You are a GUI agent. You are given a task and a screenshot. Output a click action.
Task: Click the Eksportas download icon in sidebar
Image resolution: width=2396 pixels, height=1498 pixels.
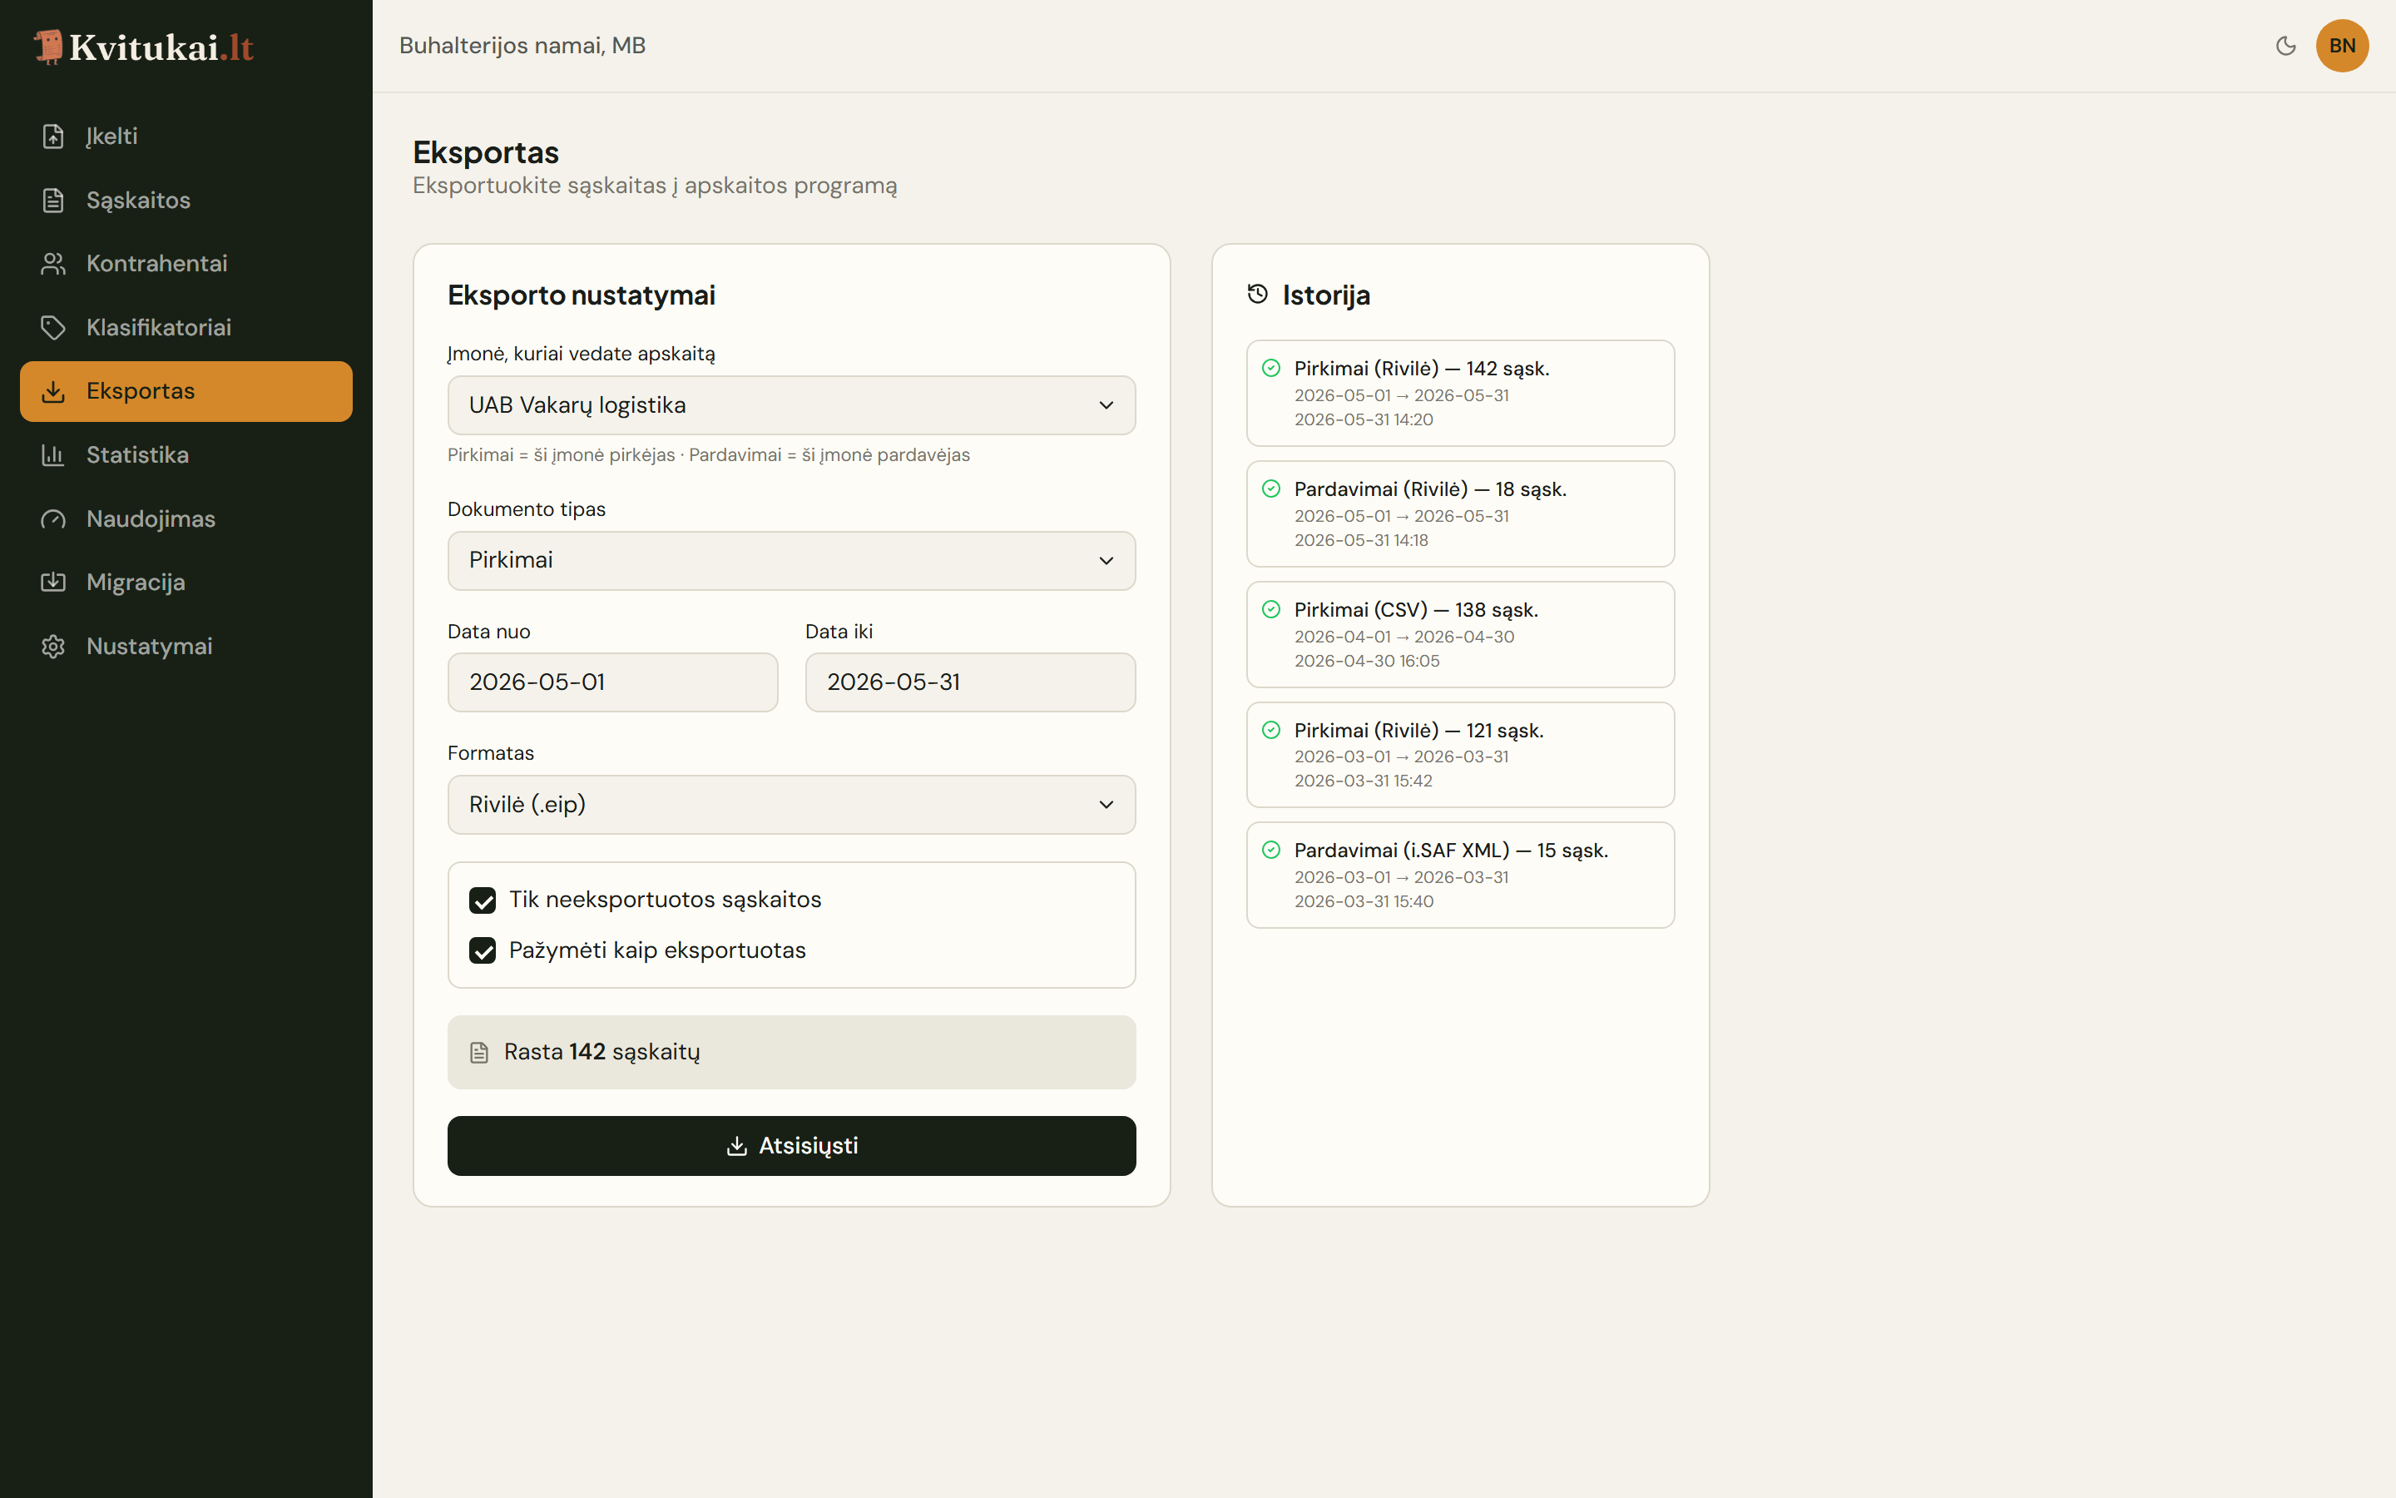pos(53,391)
